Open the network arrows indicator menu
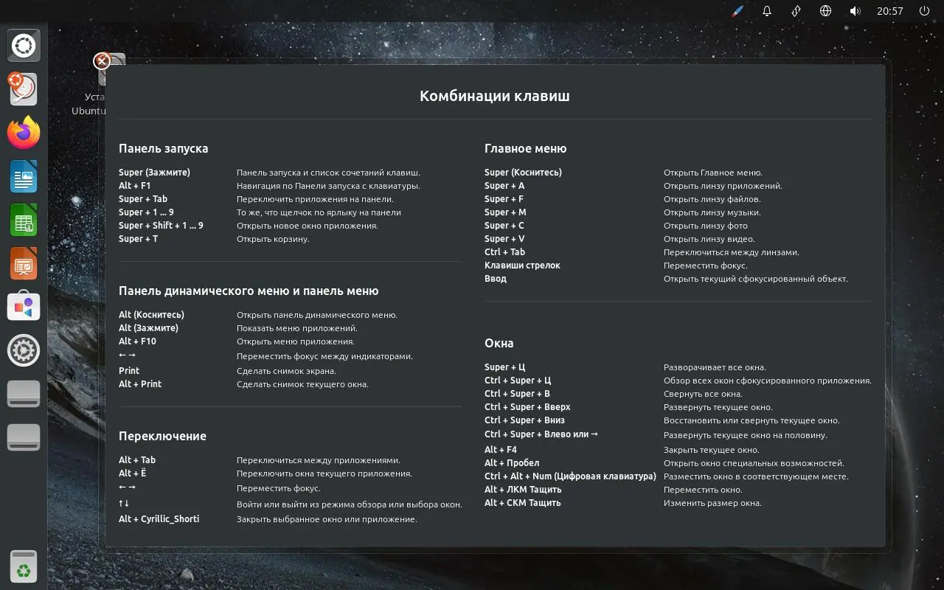The height and width of the screenshot is (590, 944). pyautogui.click(x=796, y=11)
